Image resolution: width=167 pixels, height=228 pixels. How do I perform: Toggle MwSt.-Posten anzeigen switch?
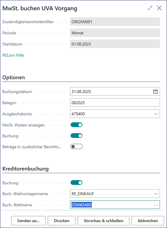[76, 125]
